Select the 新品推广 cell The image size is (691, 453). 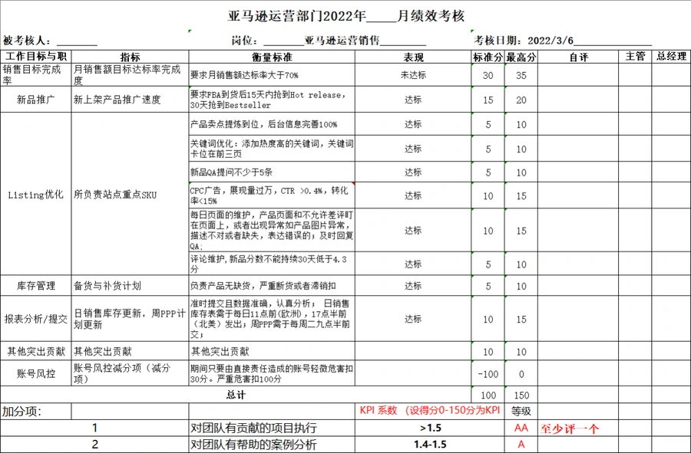pyautogui.click(x=35, y=100)
